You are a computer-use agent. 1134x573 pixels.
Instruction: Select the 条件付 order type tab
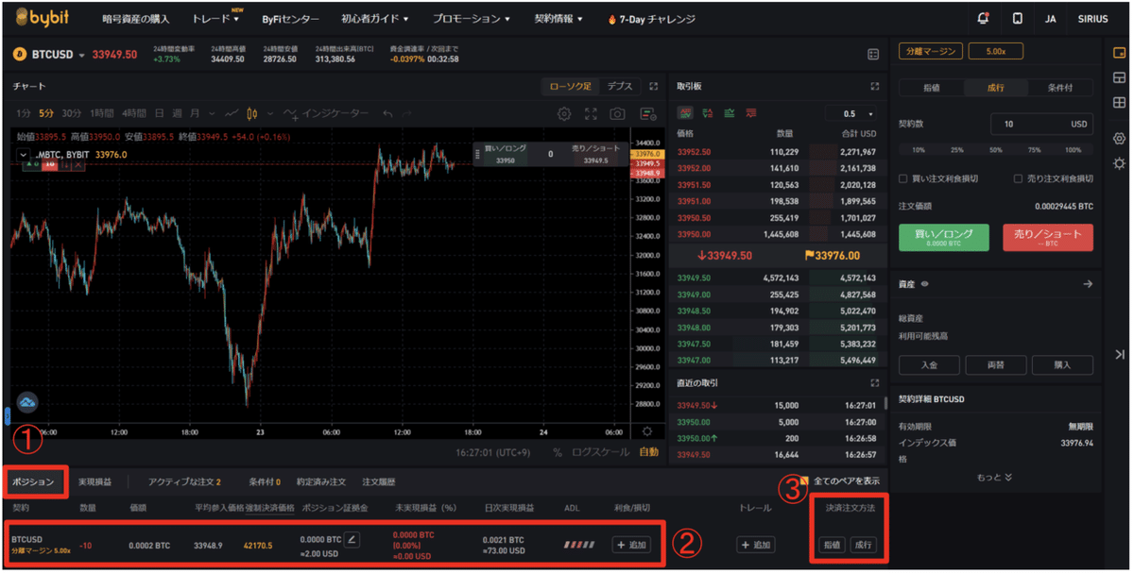click(1060, 88)
